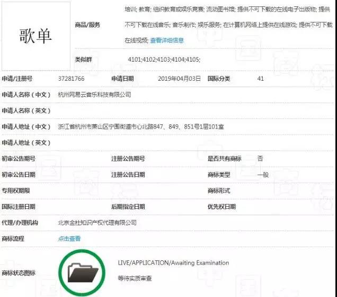This screenshot has height=297, width=337.
Task: Click the 歌单 trademark image
Action: tap(36, 36)
